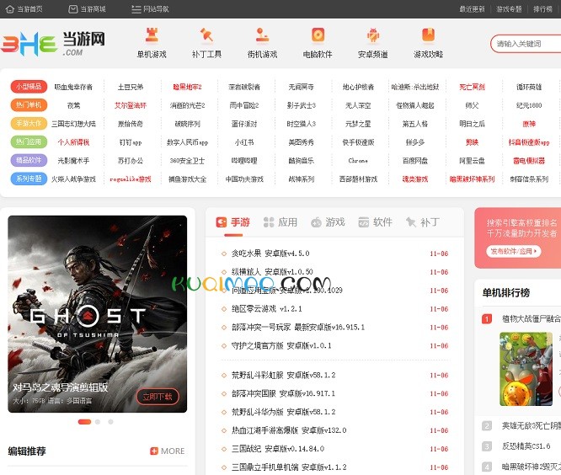The height and width of the screenshot is (475, 561).
Task: Click the plus icon next to MORE
Action: [154, 451]
